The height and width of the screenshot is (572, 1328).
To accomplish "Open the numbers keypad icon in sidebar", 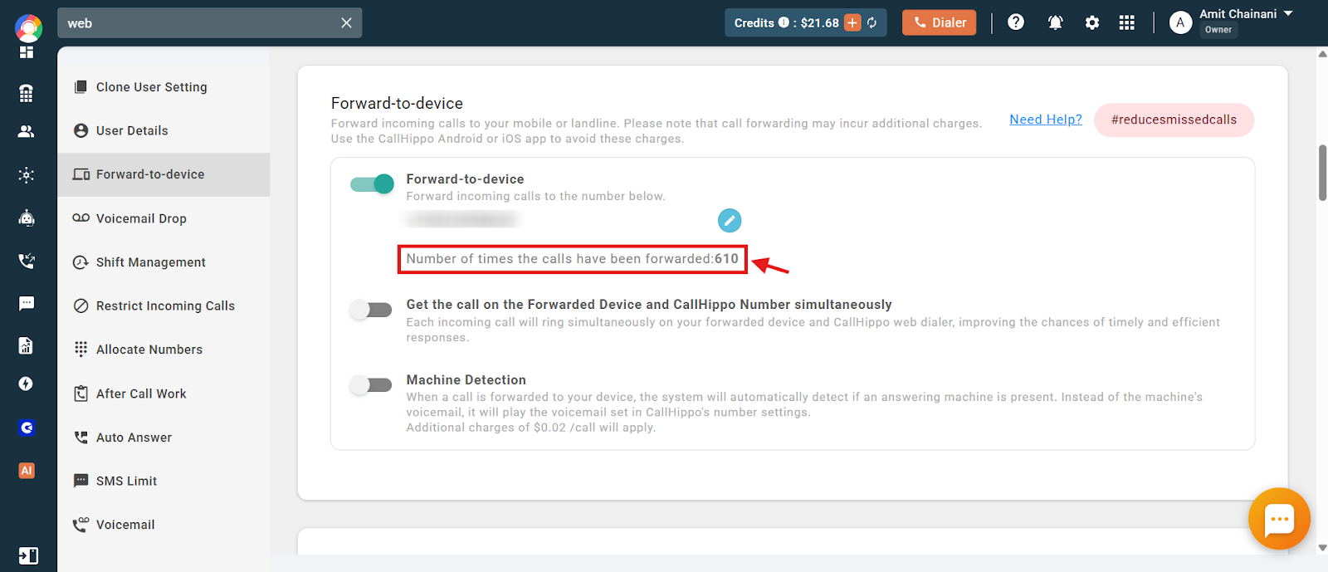I will [x=27, y=93].
